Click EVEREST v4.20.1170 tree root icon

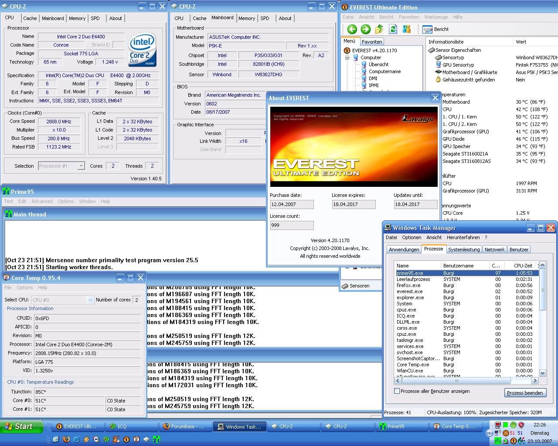[x=347, y=51]
